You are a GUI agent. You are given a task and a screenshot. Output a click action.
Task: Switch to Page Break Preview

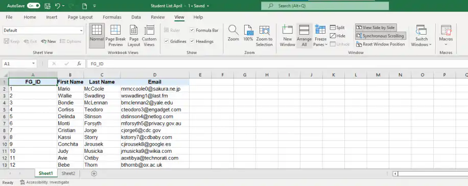coord(115,35)
